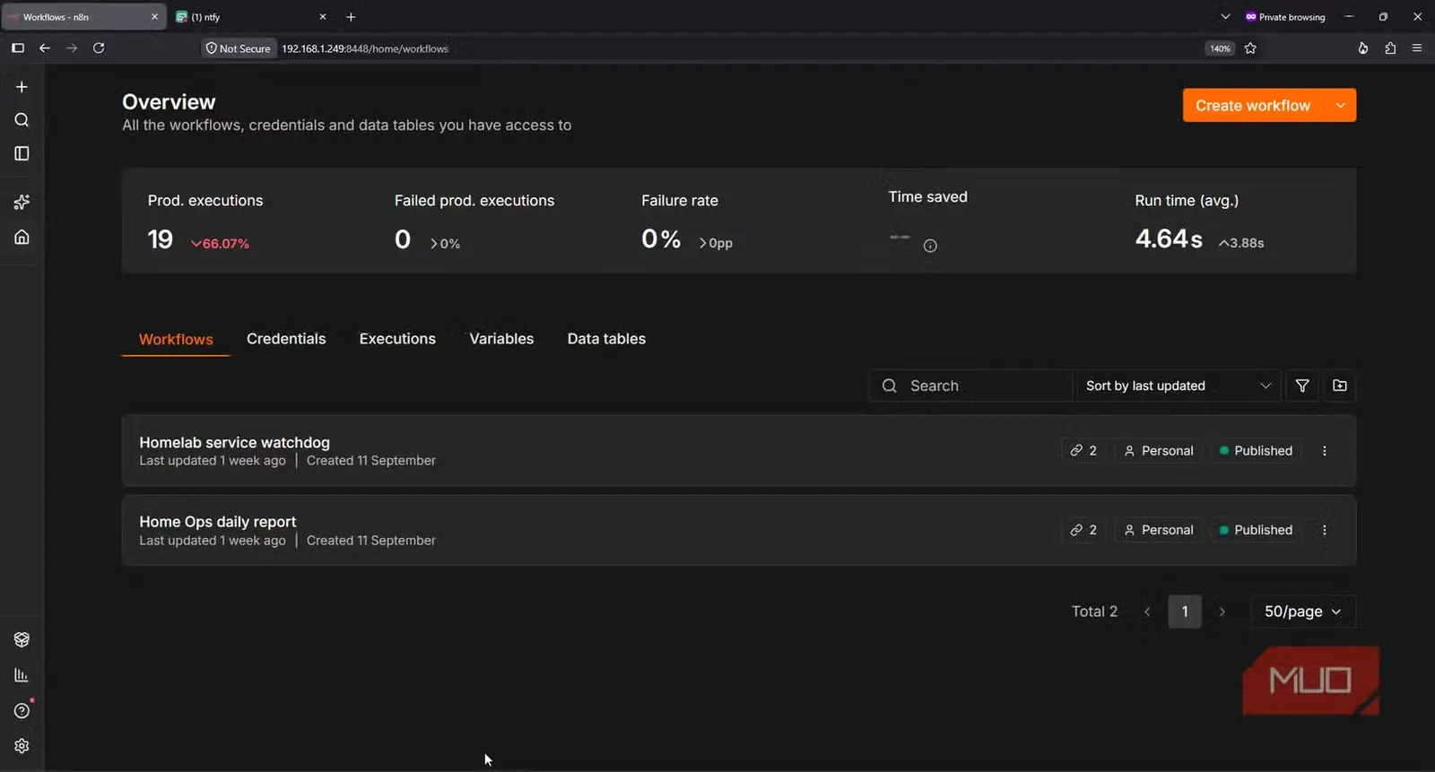The image size is (1435, 772).
Task: Close the Workflows - n8n browser tab
Action: (154, 17)
